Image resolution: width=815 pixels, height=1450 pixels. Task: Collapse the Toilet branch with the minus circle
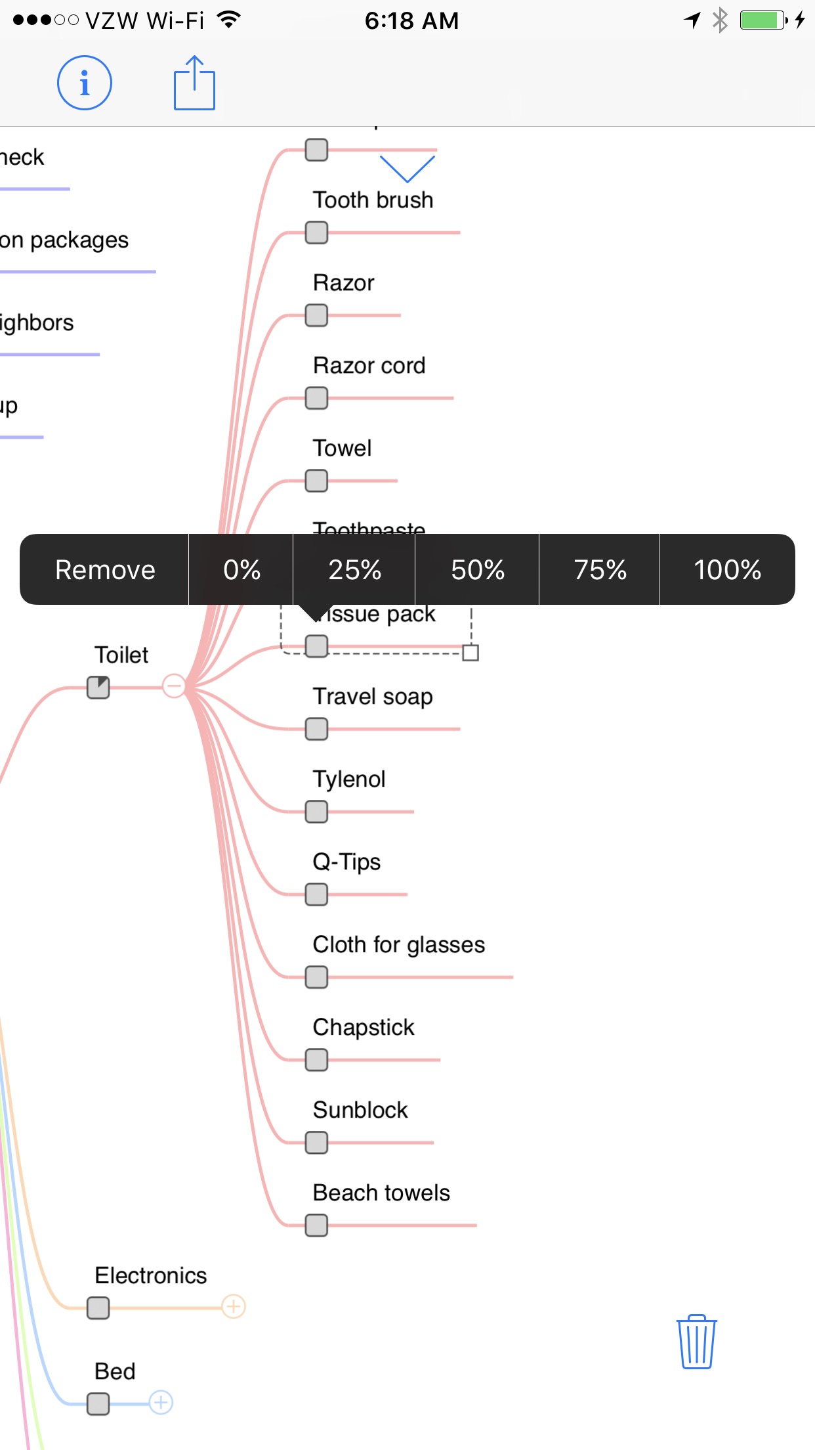click(x=174, y=687)
